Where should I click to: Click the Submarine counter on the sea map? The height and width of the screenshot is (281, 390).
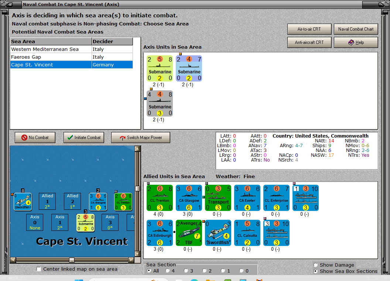(86, 223)
